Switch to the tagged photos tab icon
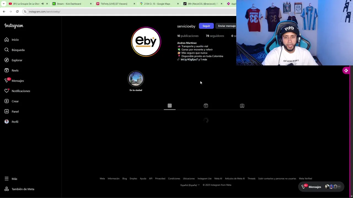Screen dimensions: 353x198 [x=242, y=106]
